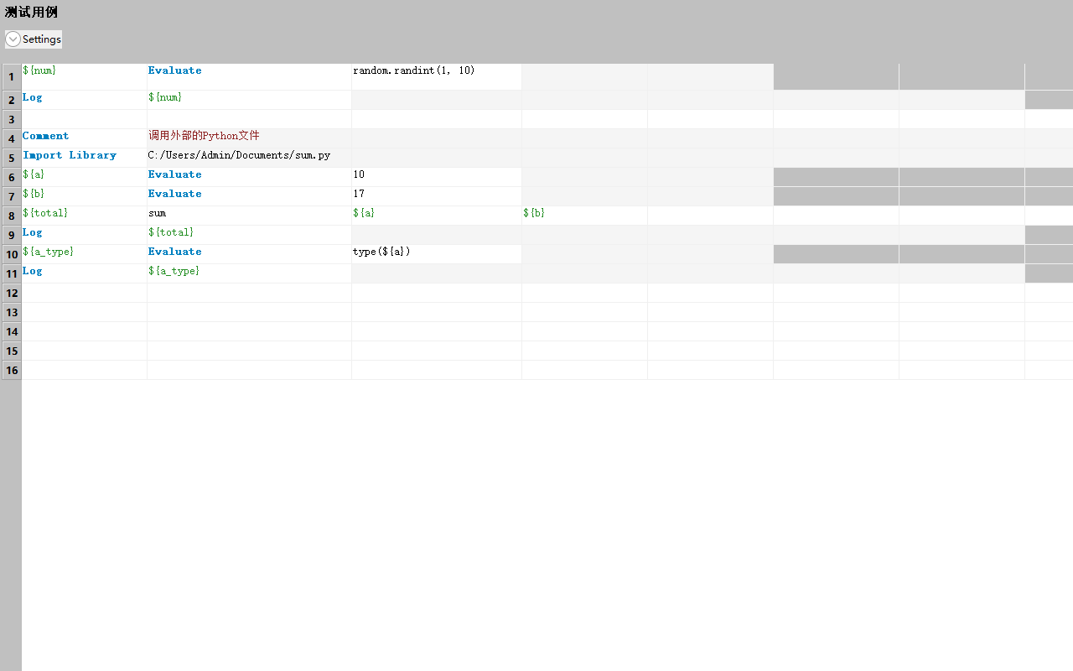Select row header 7

(x=12, y=196)
